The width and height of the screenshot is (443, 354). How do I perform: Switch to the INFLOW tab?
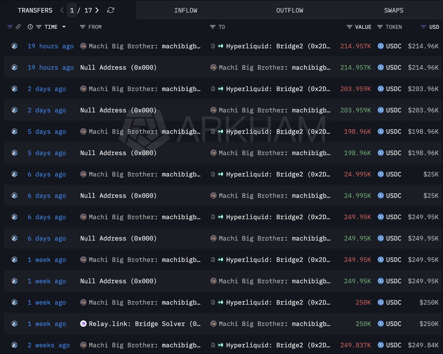pyautogui.click(x=185, y=10)
